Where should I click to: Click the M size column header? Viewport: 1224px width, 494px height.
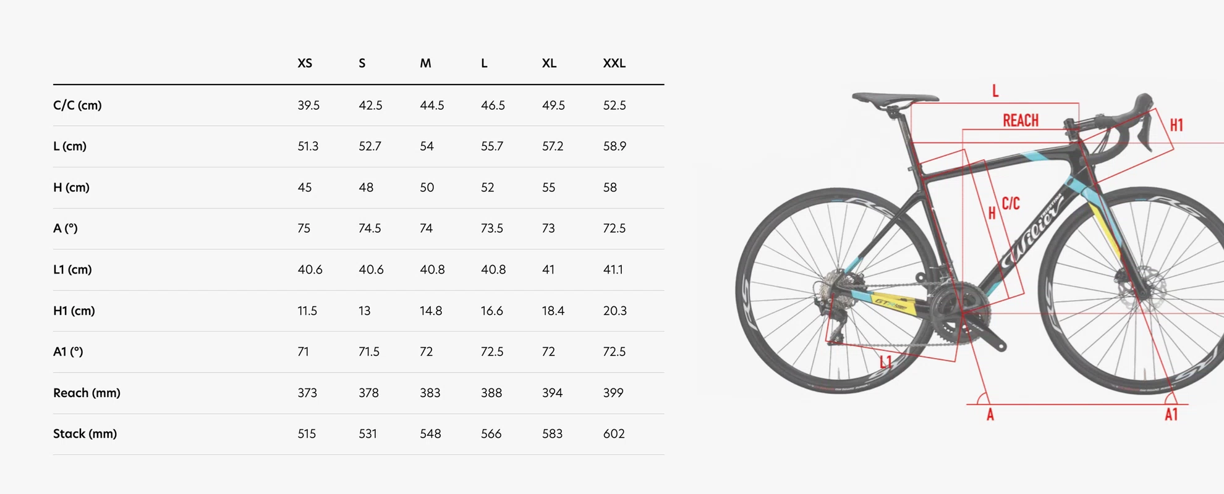[425, 64]
